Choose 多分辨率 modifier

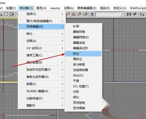[83, 65]
